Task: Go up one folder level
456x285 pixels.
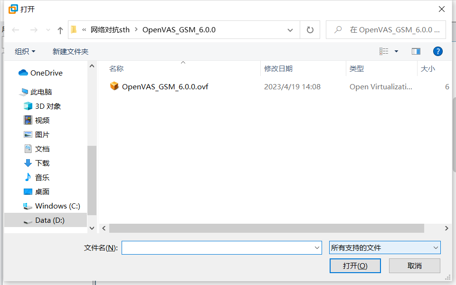Action: pos(60,30)
